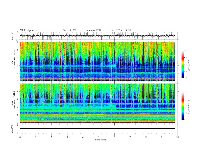This screenshot has width=200, height=154.
Task: Click the ch.1 "Frequency (kHz)" axis label
Action: click(14, 58)
